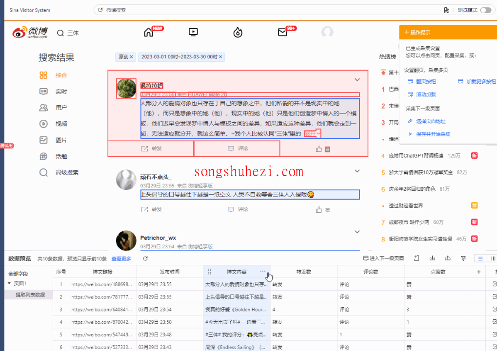Toggle the 浏览模式 switch
Image resolution: width=497 pixels, height=351 pixels.
(485, 10)
